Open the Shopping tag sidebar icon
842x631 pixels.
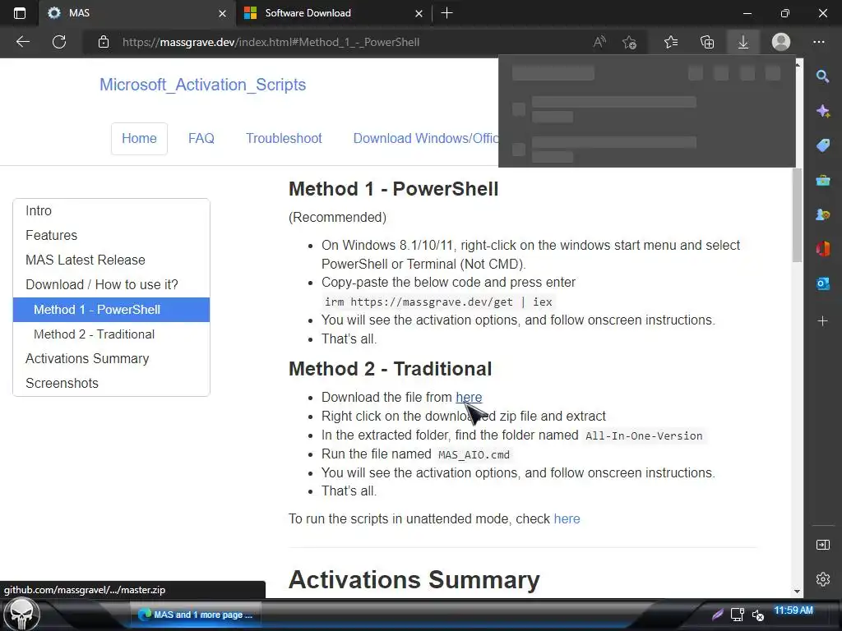point(822,145)
